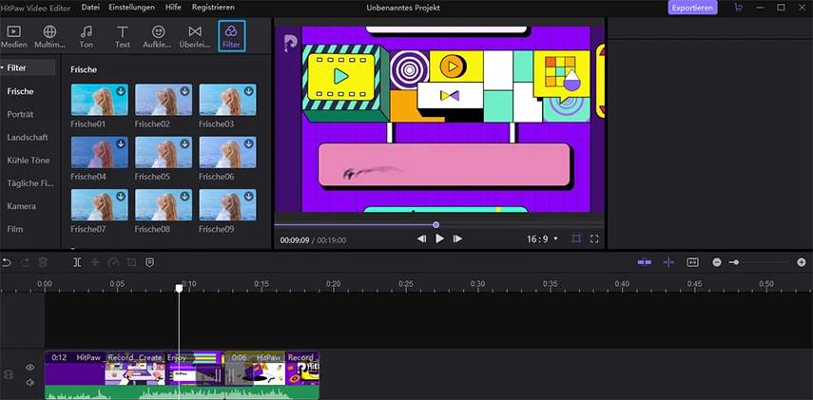Select the Tägliche Filter category
Screen dimensions: 813x400
(30, 183)
